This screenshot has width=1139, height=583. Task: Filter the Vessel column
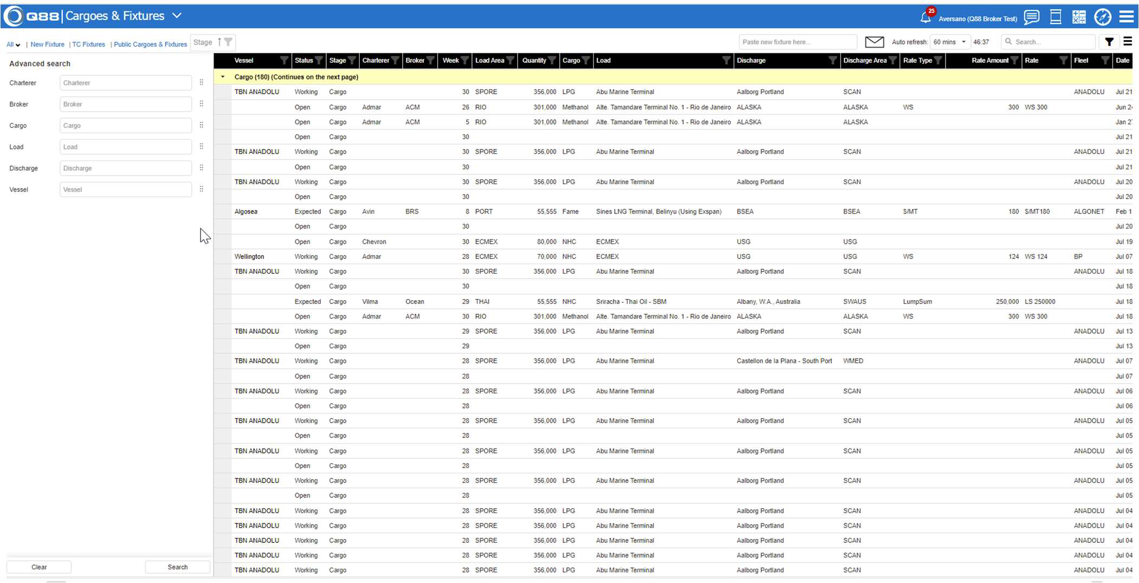[284, 61]
